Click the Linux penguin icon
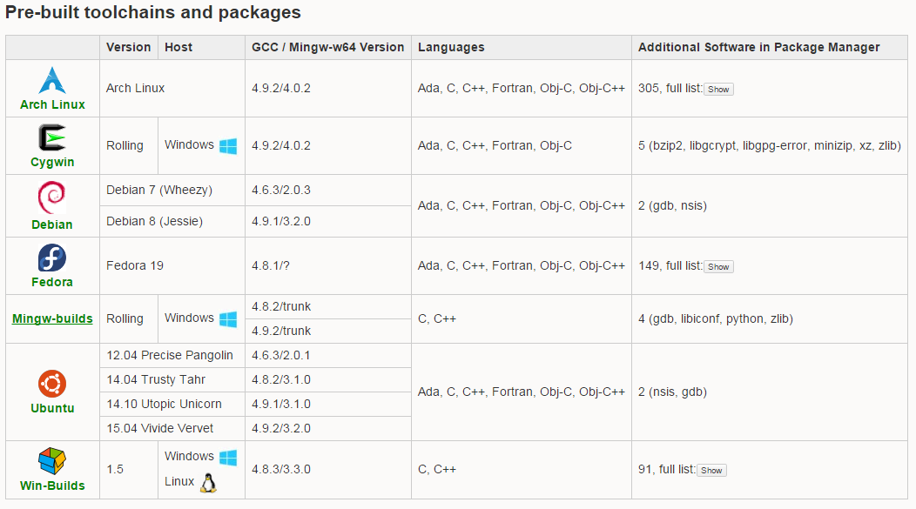 pos(208,482)
